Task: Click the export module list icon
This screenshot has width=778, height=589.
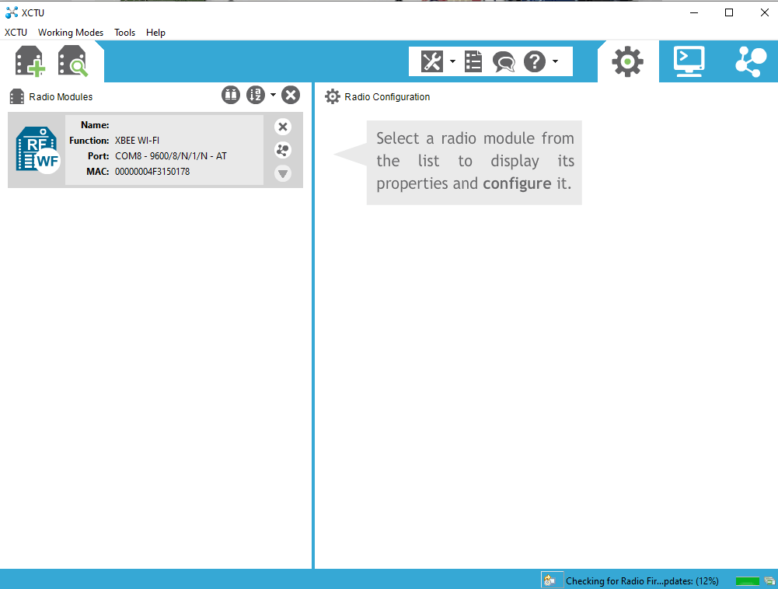Action: [x=231, y=95]
